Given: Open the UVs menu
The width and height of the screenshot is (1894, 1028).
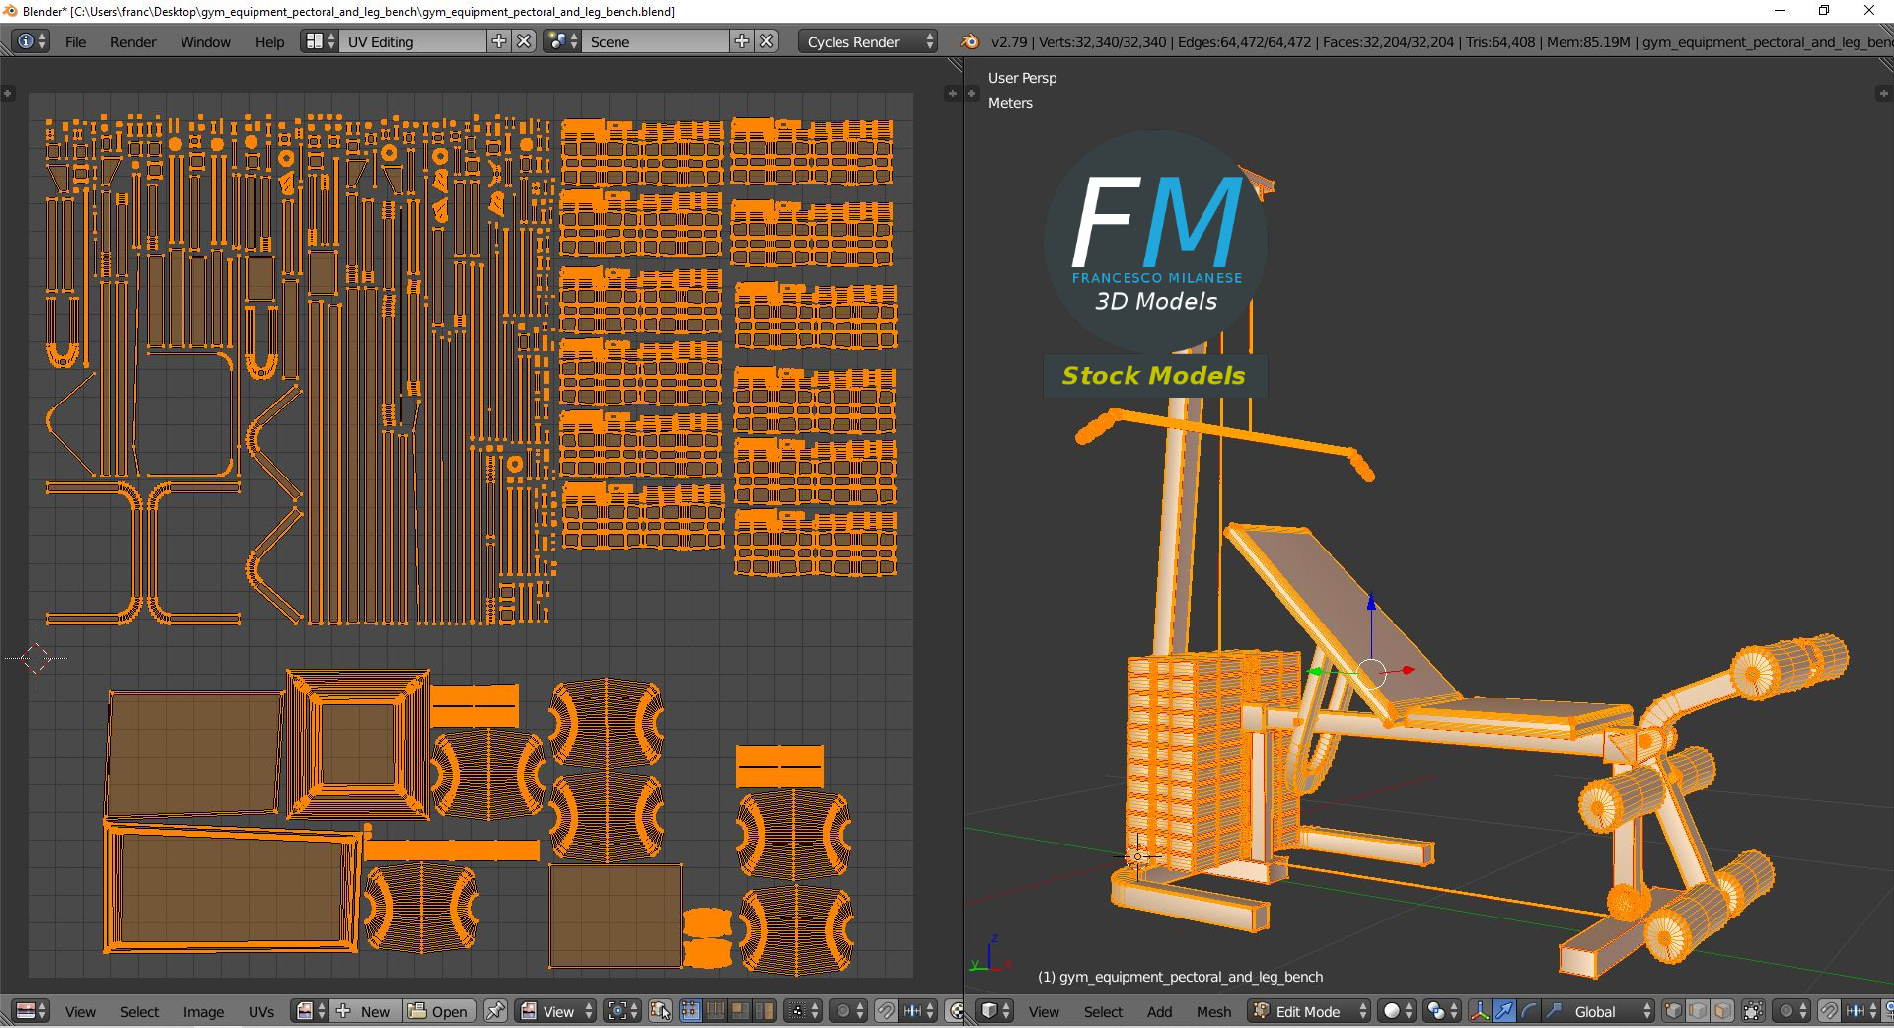Looking at the screenshot, I should 261,1011.
